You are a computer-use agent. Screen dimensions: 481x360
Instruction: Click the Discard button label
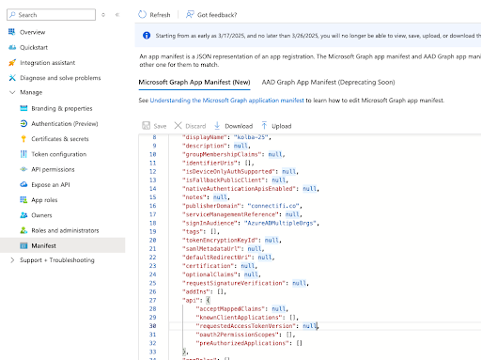pyautogui.click(x=195, y=126)
